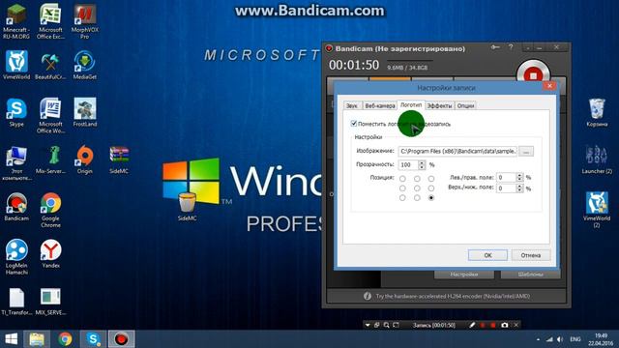Open Yandex browser desktop icon
The image size is (619, 348).
50,253
